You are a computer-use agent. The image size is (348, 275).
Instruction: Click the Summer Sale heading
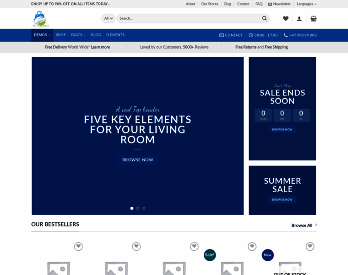(x=283, y=185)
